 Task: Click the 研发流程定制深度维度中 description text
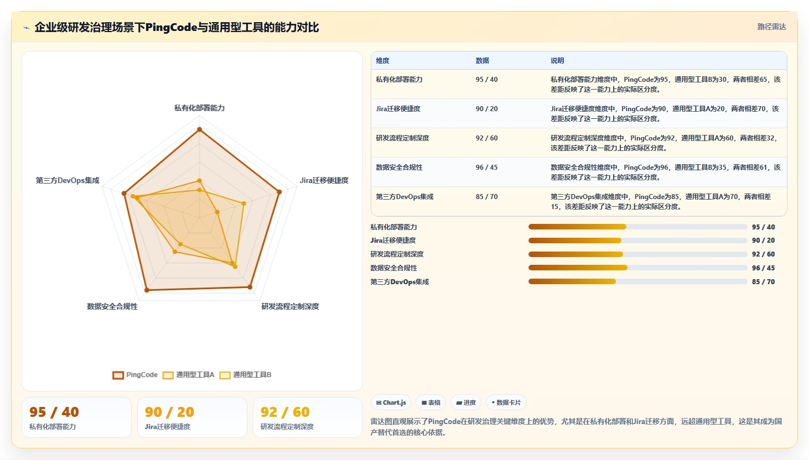click(664, 143)
